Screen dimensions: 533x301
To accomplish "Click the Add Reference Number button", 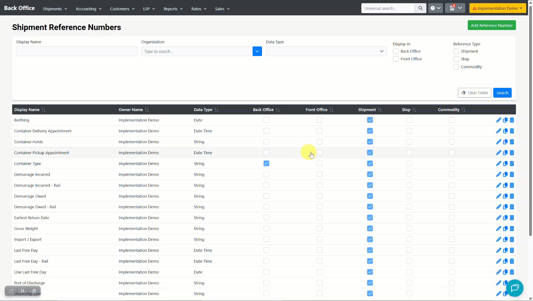I will tap(492, 25).
